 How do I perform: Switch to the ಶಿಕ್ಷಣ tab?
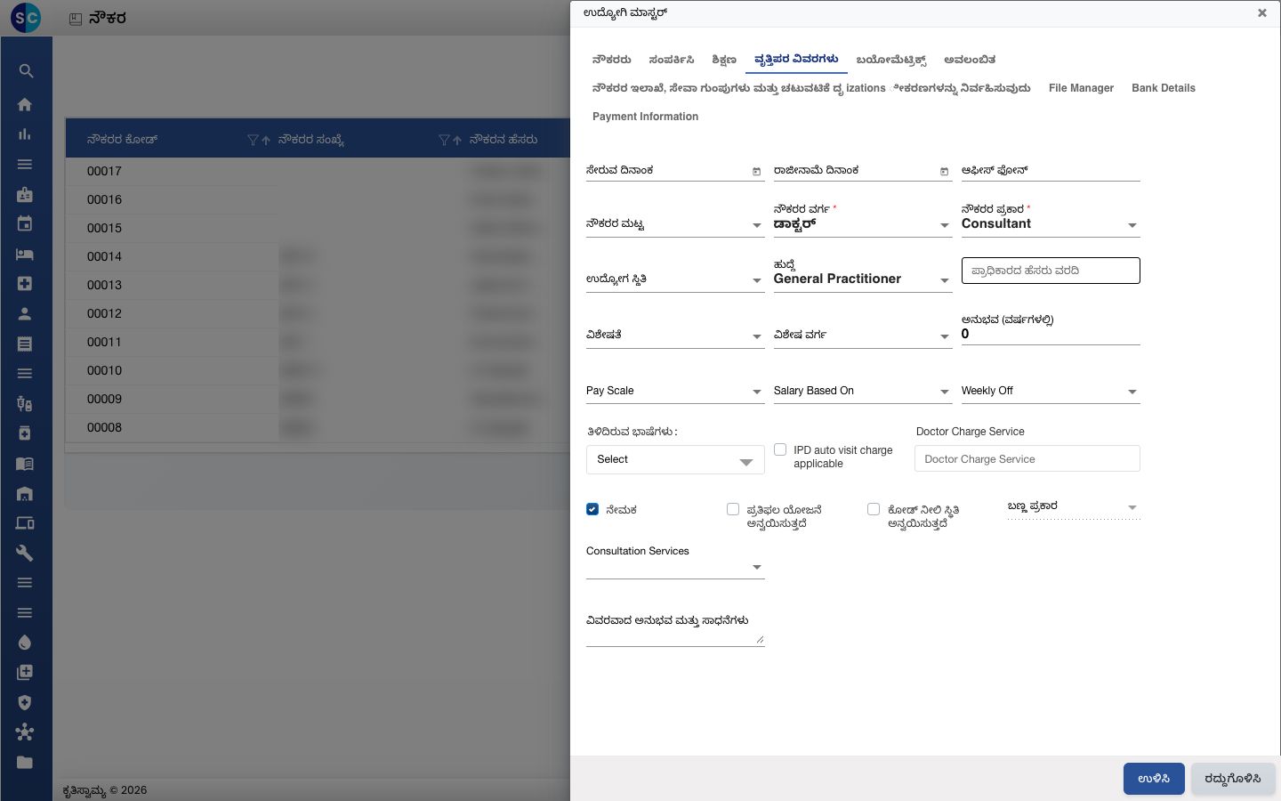click(x=724, y=60)
